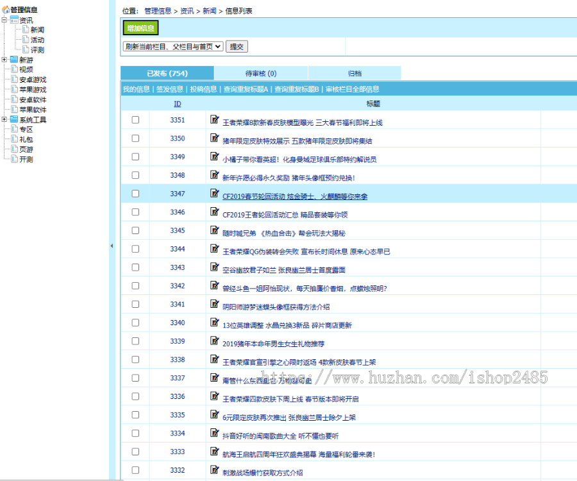The image size is (577, 481).
Task: Click the edit icon beside article 3348
Action: click(215, 174)
